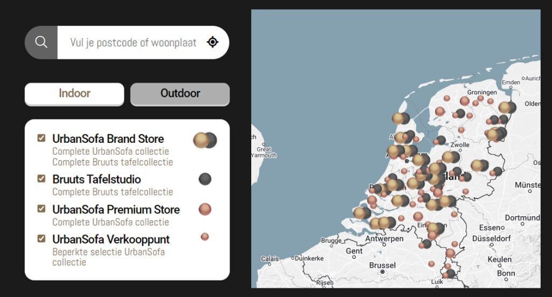Viewport: 552px width, 297px height.
Task: Click the Verkooppunt small pink legend marker
Action: point(204,237)
